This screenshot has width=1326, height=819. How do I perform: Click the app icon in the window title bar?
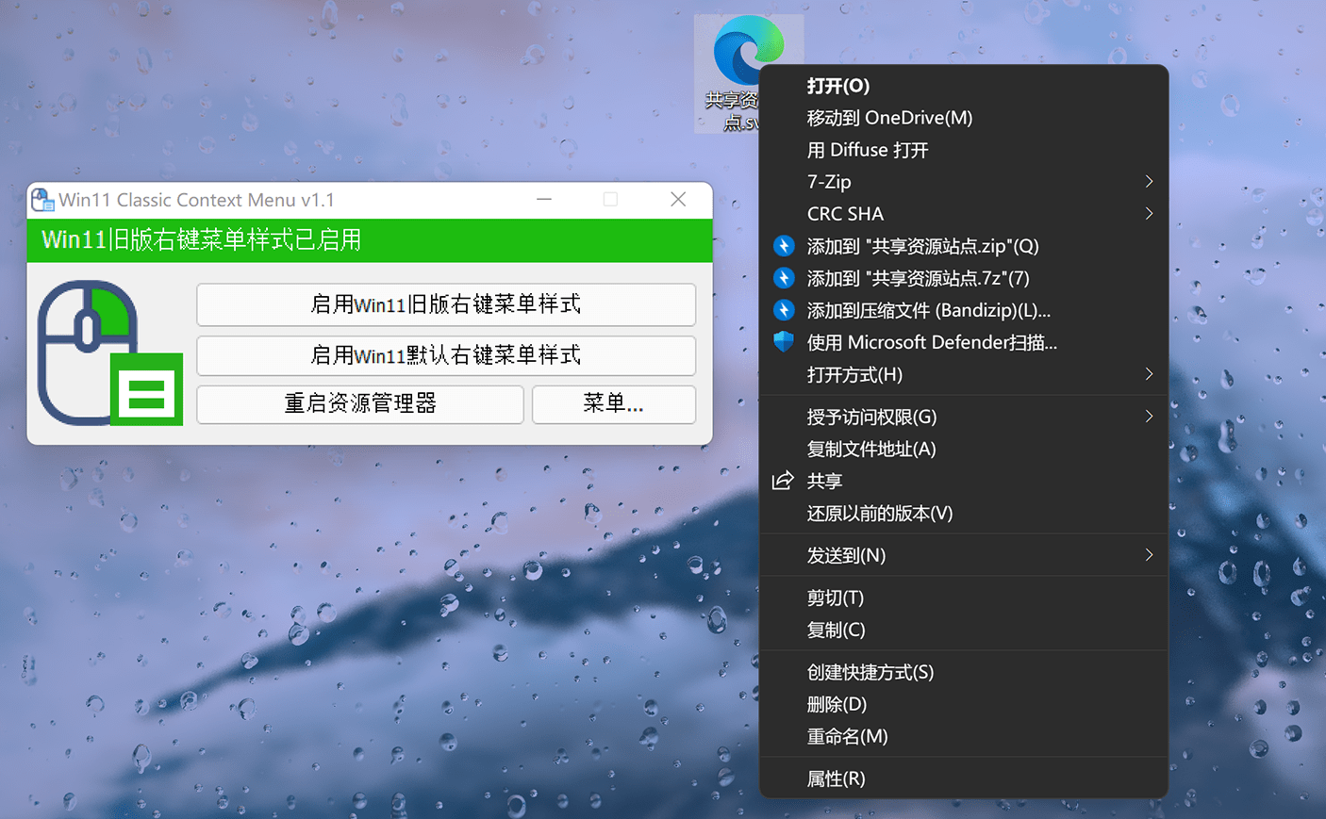coord(42,200)
